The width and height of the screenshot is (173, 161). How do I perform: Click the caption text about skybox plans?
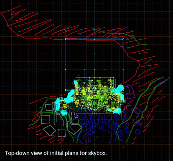point(56,153)
